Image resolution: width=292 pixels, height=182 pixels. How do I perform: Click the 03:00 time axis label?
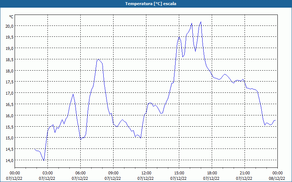pos(48,173)
